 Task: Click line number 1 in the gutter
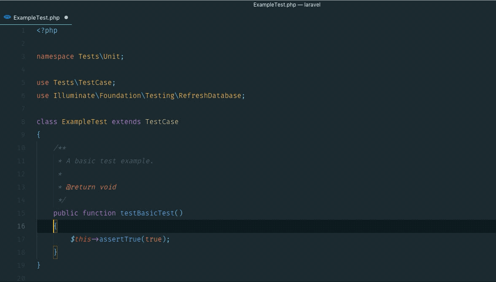click(23, 30)
